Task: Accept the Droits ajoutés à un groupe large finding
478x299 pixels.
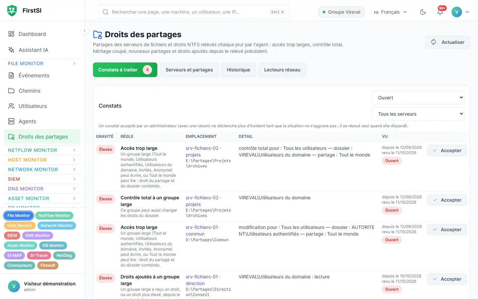Action: pos(447,279)
